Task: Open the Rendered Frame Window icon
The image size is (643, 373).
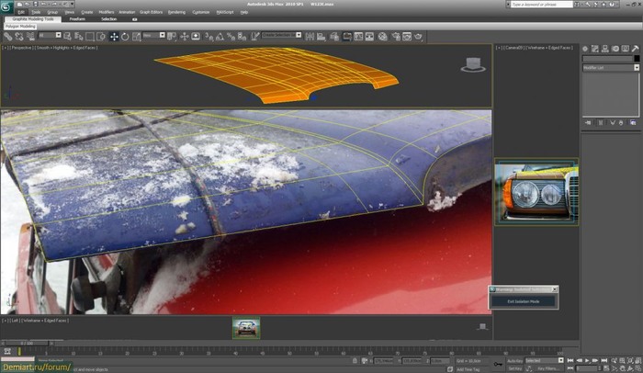Action: click(x=407, y=37)
